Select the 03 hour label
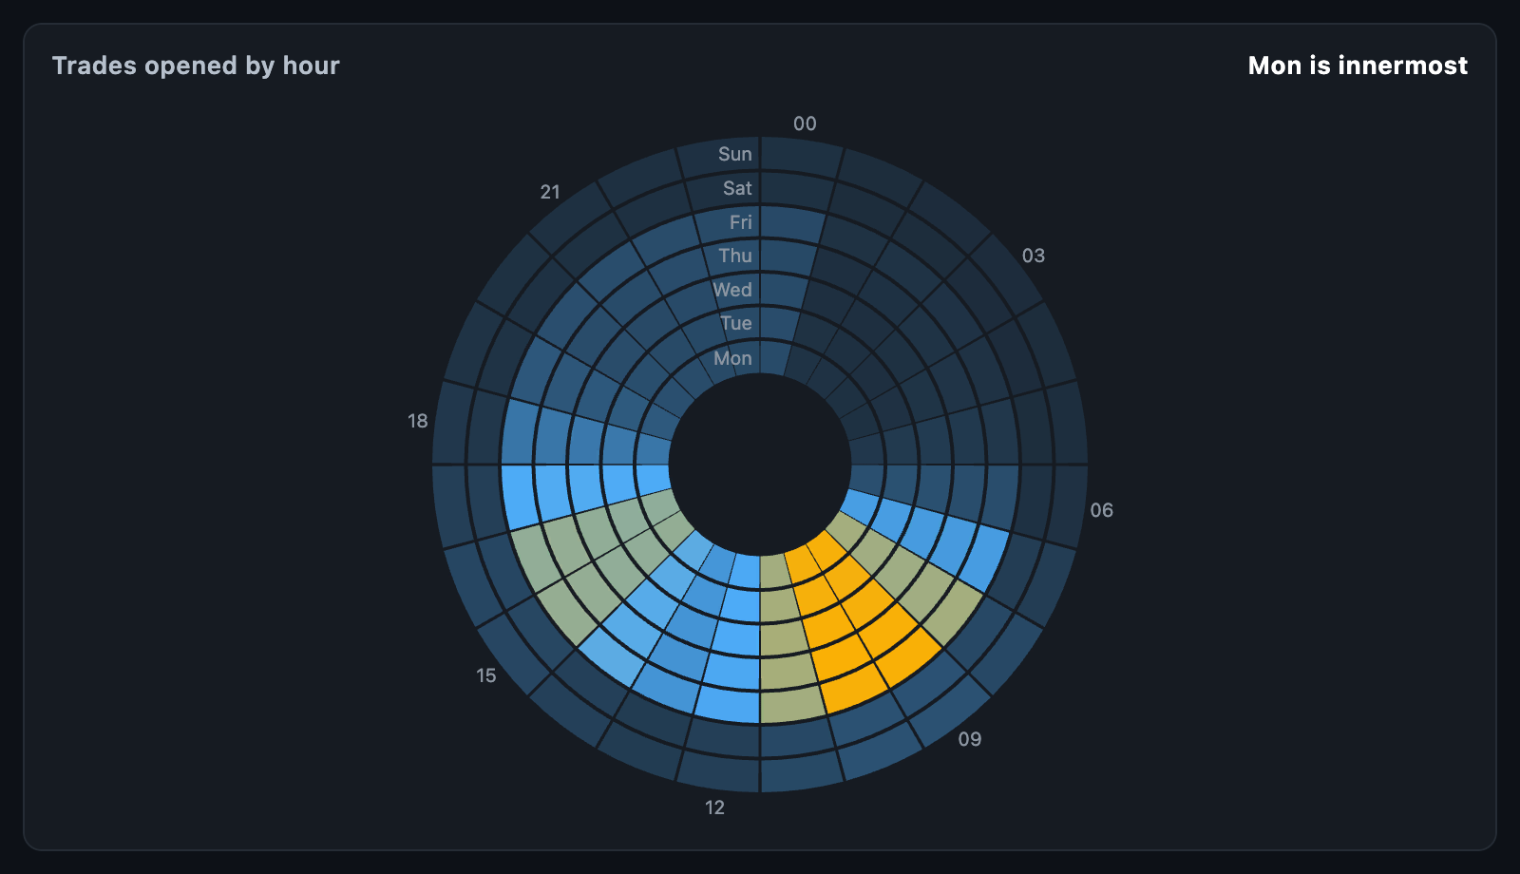 click(x=1034, y=256)
